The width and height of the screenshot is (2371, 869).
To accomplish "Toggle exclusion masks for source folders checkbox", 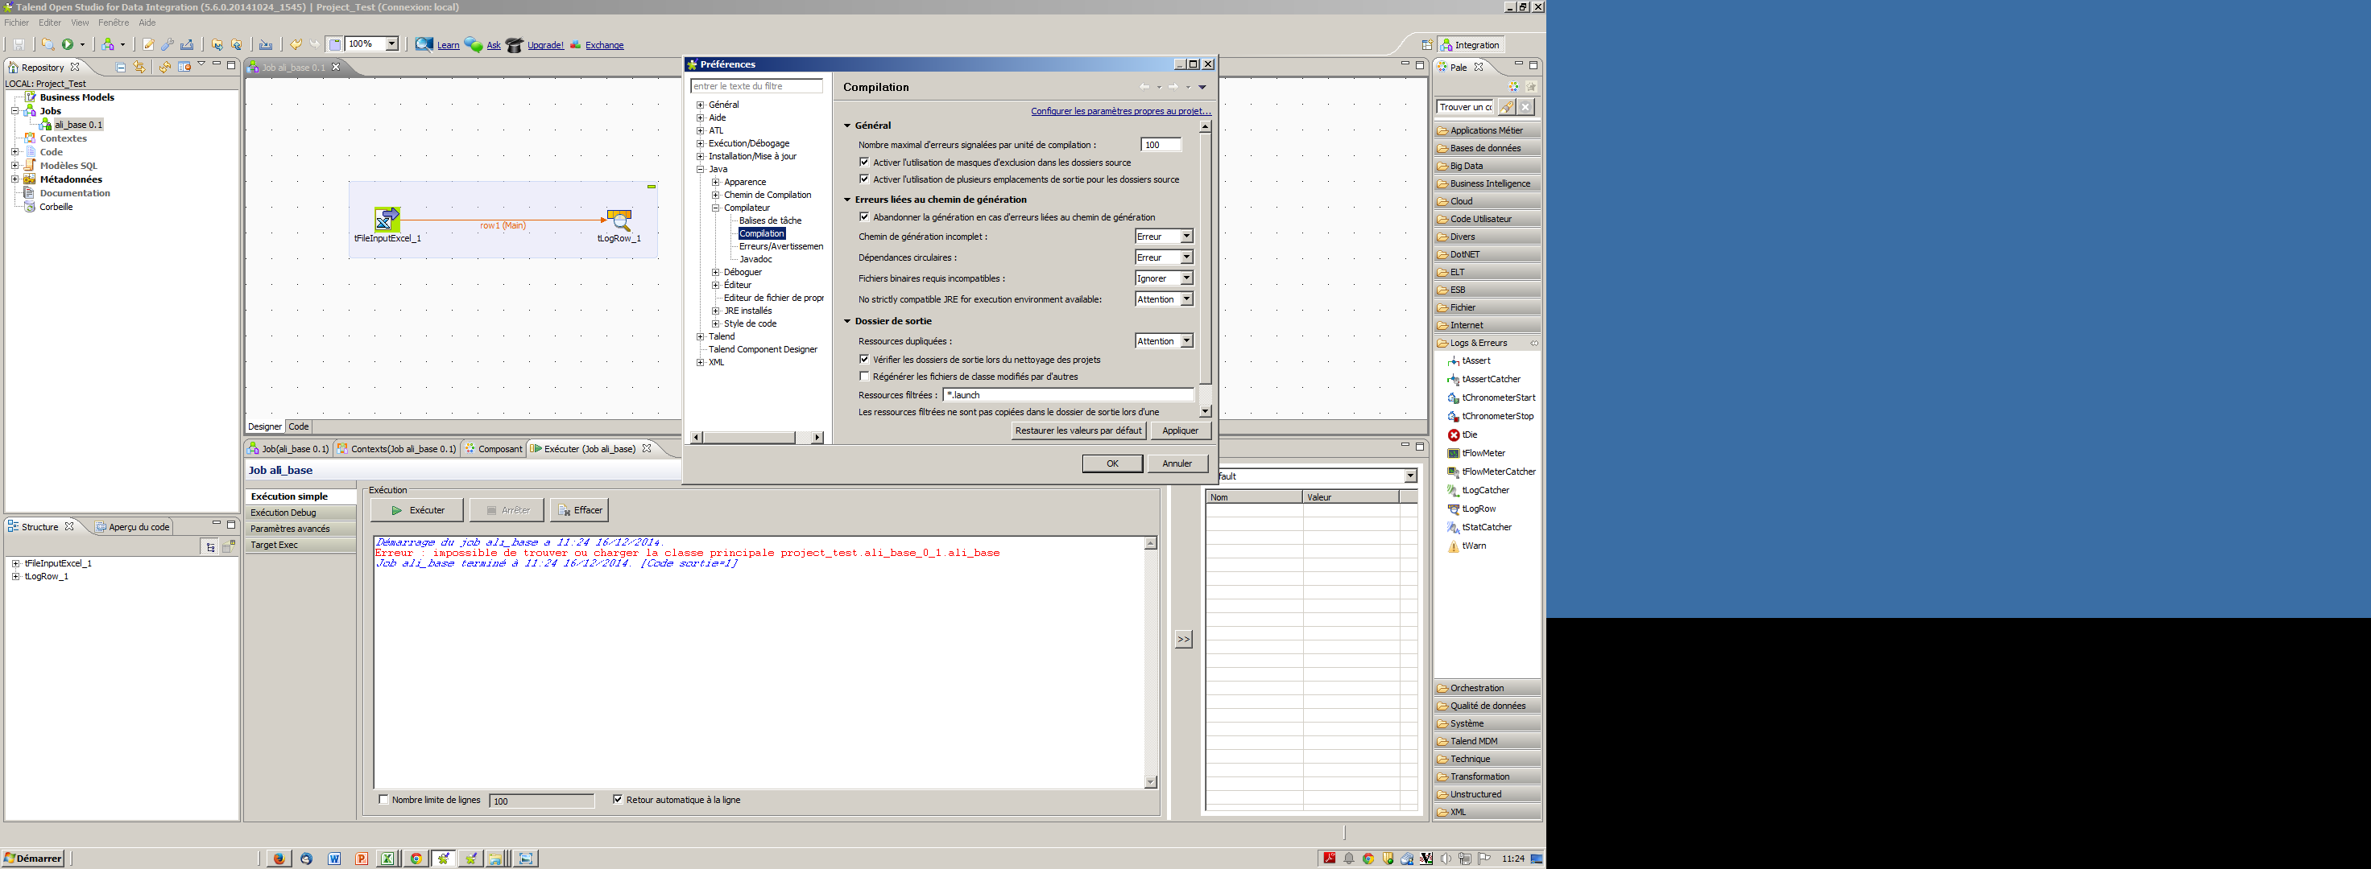I will point(864,163).
